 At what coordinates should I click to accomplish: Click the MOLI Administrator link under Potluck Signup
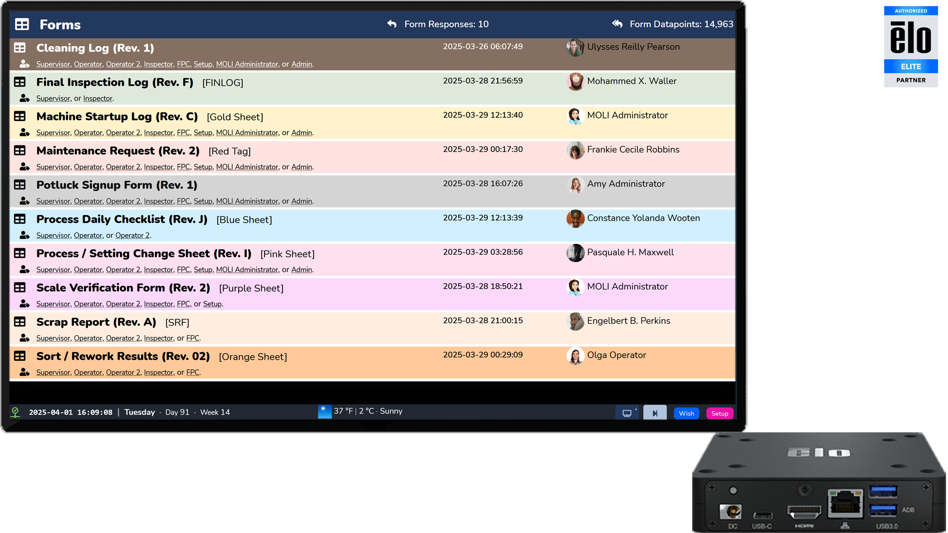tap(247, 201)
